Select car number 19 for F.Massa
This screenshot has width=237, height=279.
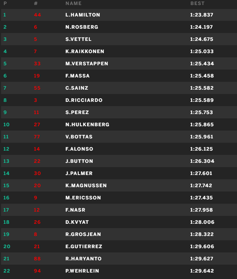[x=37, y=76]
